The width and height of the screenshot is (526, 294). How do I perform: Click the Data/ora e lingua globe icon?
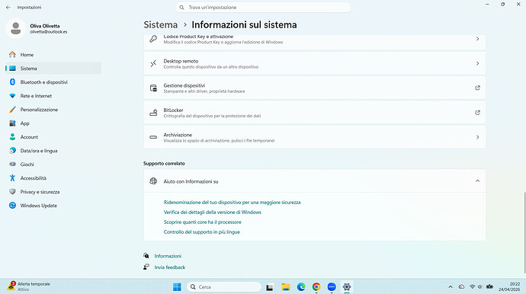coord(12,151)
